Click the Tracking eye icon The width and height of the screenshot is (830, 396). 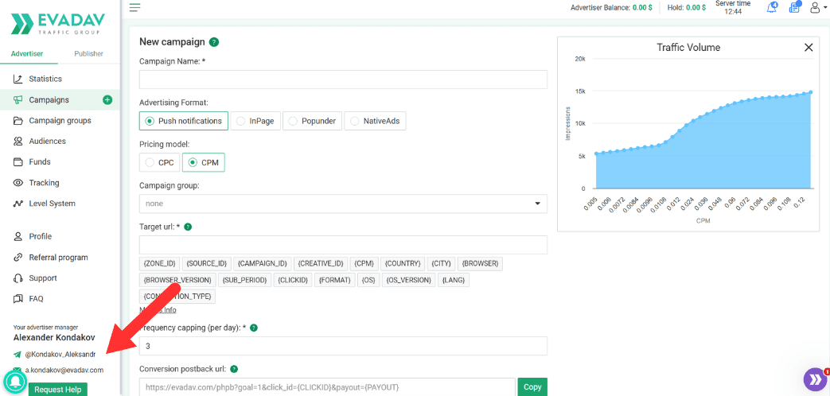coord(18,183)
